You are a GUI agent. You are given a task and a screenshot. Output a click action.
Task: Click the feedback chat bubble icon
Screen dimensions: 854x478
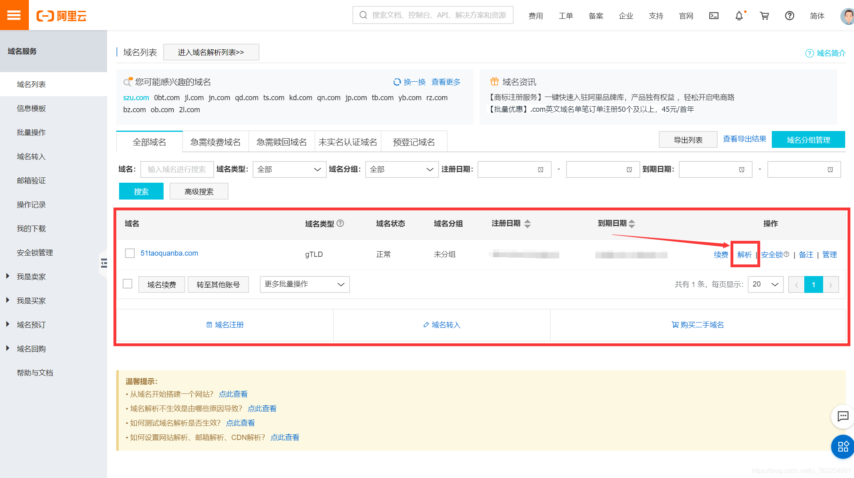pos(842,417)
